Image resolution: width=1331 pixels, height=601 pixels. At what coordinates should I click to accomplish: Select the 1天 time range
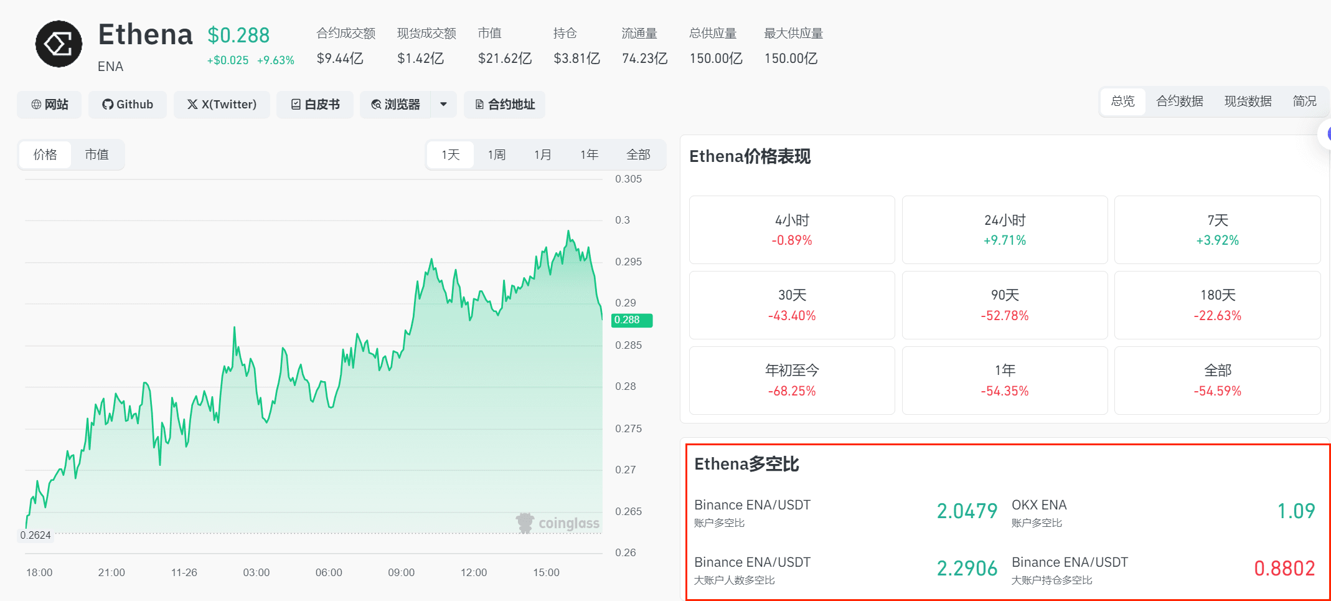(451, 154)
